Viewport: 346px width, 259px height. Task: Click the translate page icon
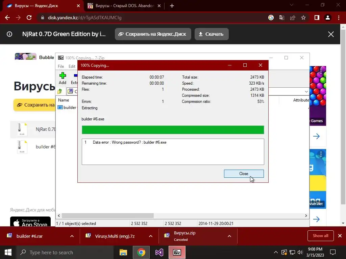282,18
